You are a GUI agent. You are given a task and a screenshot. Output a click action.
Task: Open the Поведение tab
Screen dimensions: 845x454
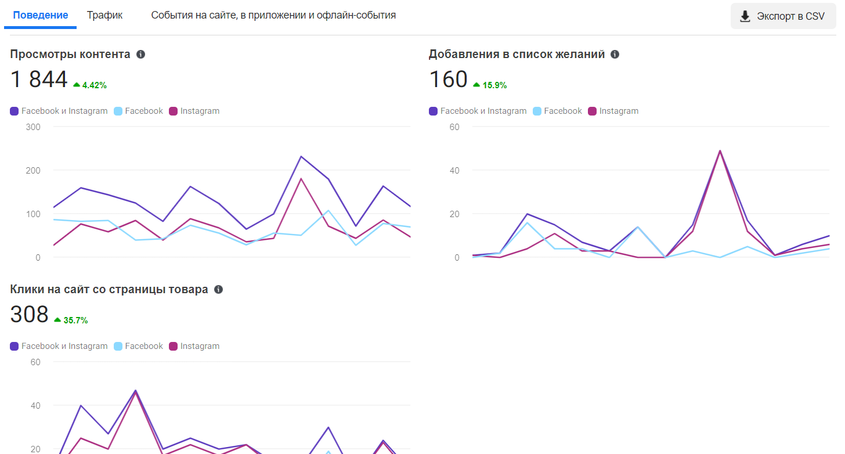(x=41, y=16)
